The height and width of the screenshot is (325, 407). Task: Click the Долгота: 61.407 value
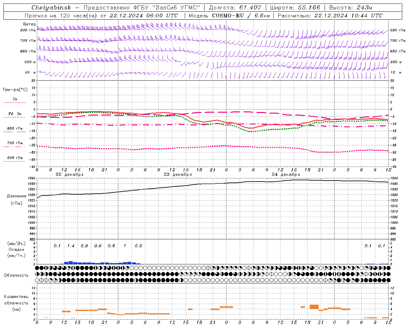click(235, 8)
